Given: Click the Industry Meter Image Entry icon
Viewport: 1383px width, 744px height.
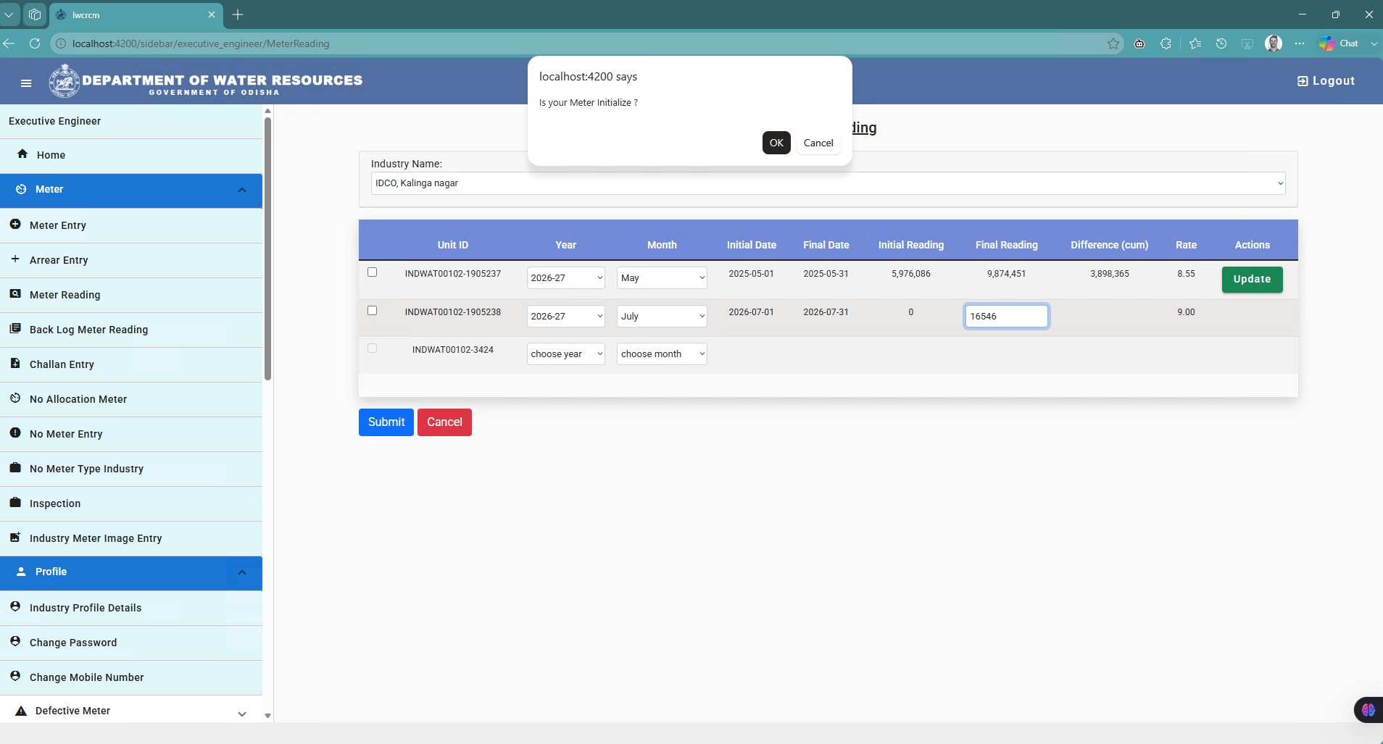Looking at the screenshot, I should [15, 537].
